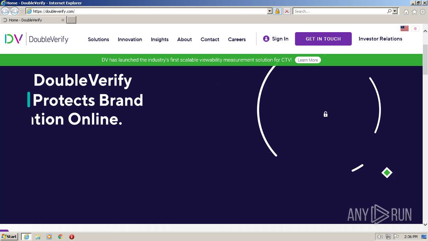428x241 pixels.
Task: Open the recent pages dropdown arrow
Action: click(22, 11)
